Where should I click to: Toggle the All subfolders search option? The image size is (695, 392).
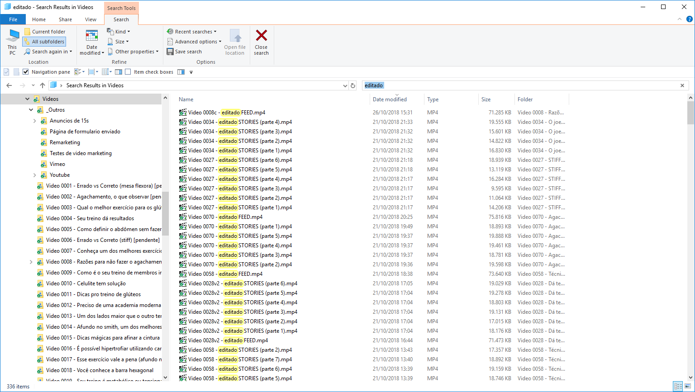click(x=44, y=42)
